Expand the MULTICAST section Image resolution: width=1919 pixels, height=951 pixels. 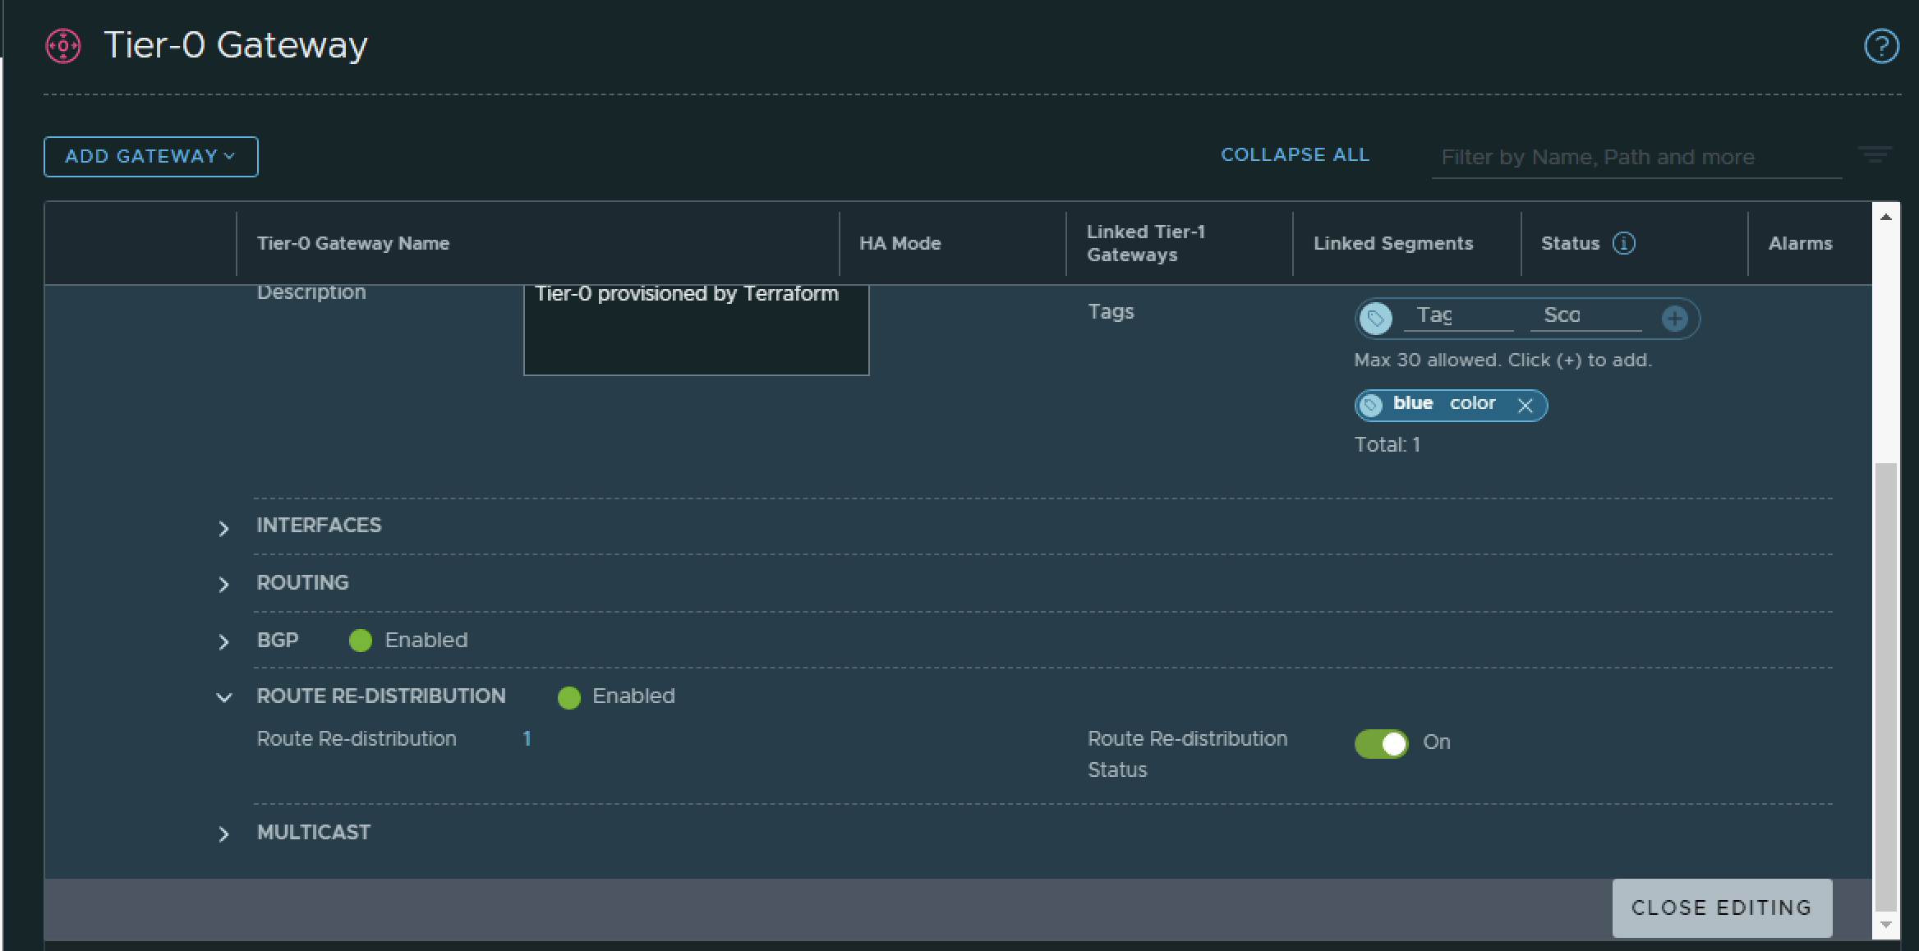(223, 834)
